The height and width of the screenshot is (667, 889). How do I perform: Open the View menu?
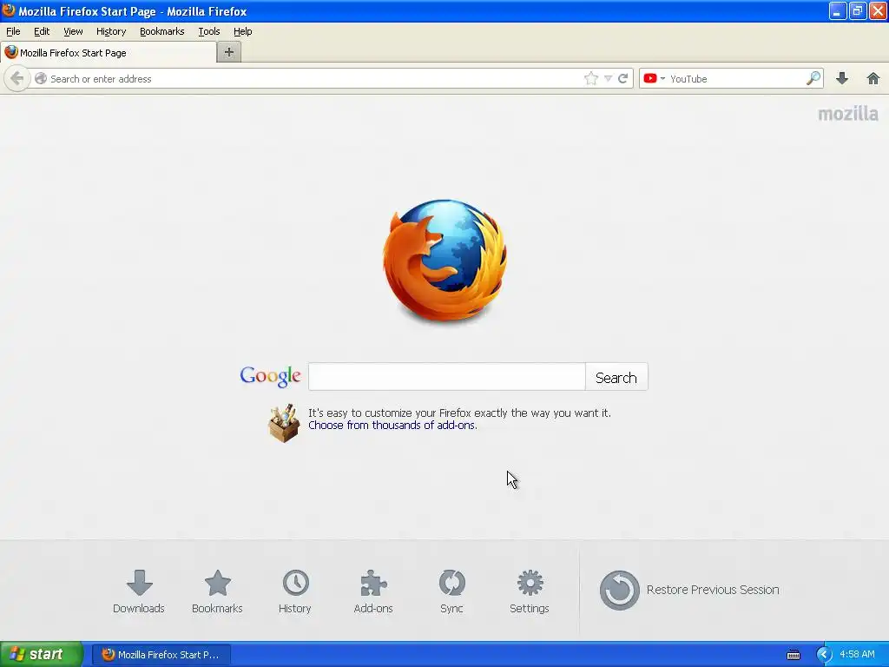73,31
